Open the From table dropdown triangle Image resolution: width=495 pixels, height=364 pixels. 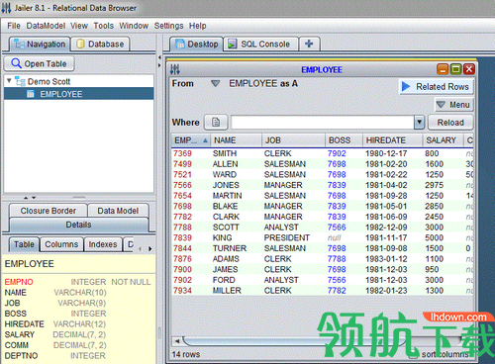[x=216, y=83]
